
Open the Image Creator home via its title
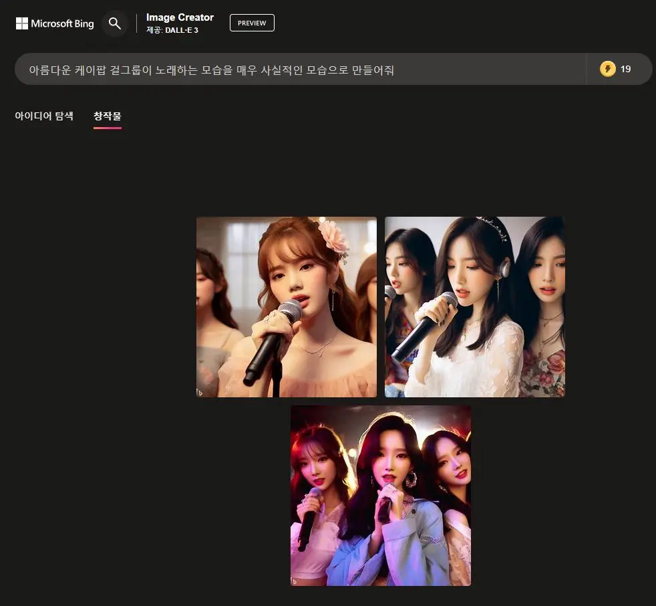click(x=180, y=17)
